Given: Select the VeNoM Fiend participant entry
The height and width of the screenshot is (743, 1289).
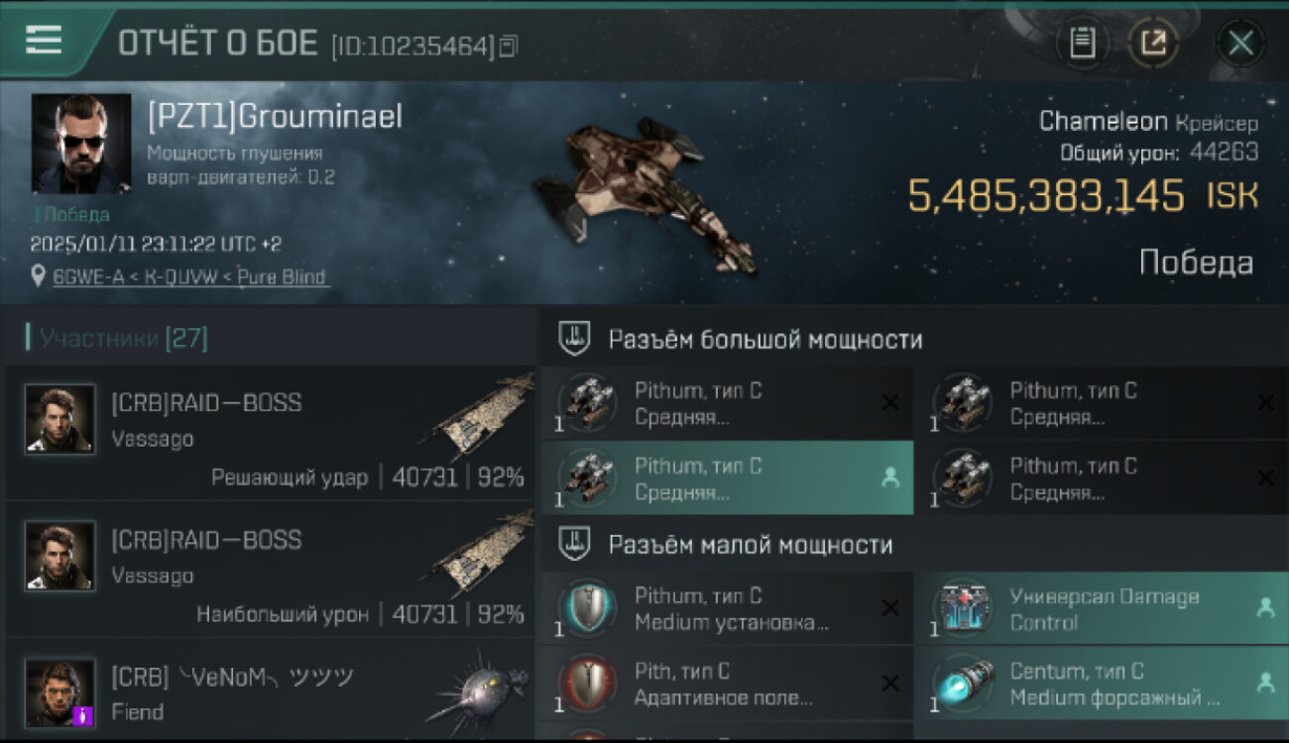Looking at the screenshot, I should pyautogui.click(x=270, y=690).
